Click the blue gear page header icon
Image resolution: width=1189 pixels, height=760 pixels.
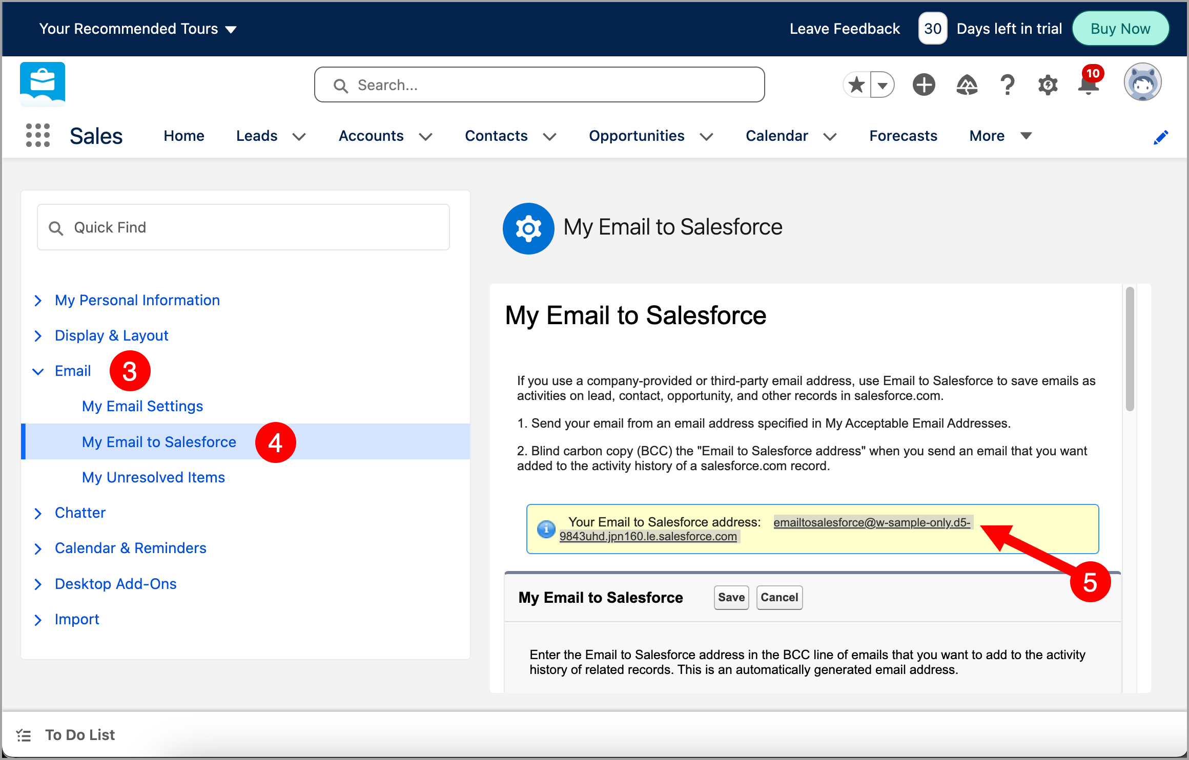click(528, 228)
